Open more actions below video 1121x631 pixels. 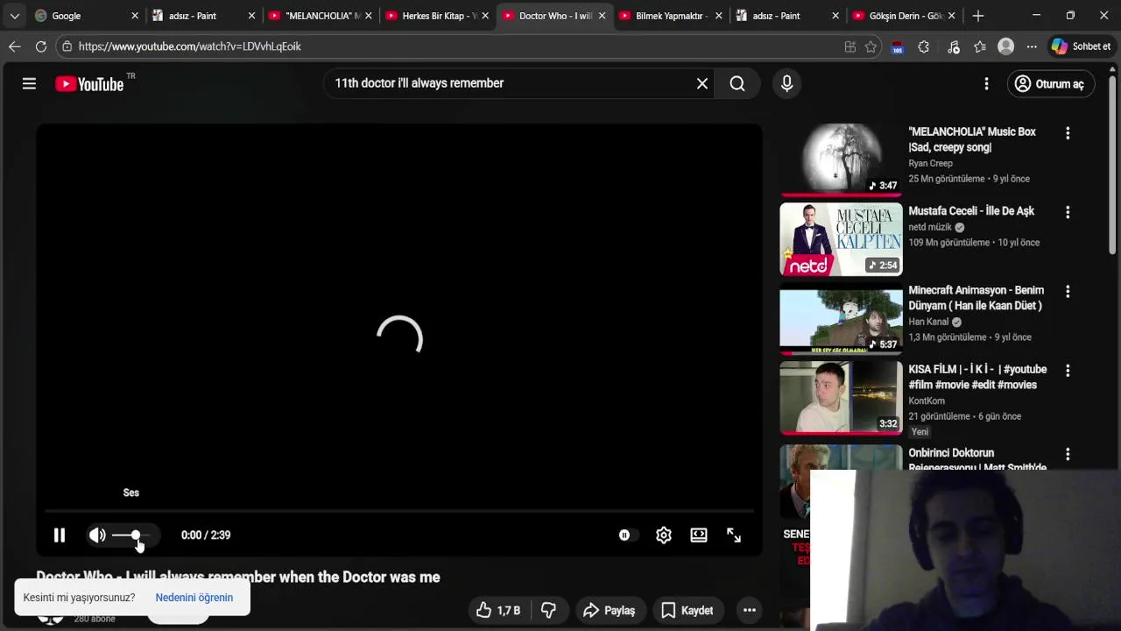(750, 610)
